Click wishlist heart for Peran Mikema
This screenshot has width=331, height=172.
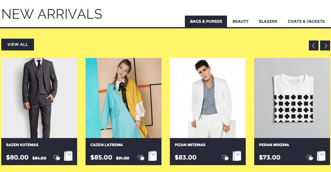pos(309,157)
